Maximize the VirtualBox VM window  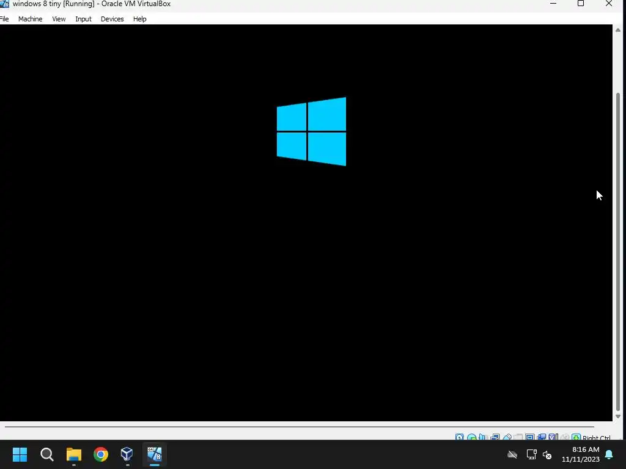tap(581, 4)
